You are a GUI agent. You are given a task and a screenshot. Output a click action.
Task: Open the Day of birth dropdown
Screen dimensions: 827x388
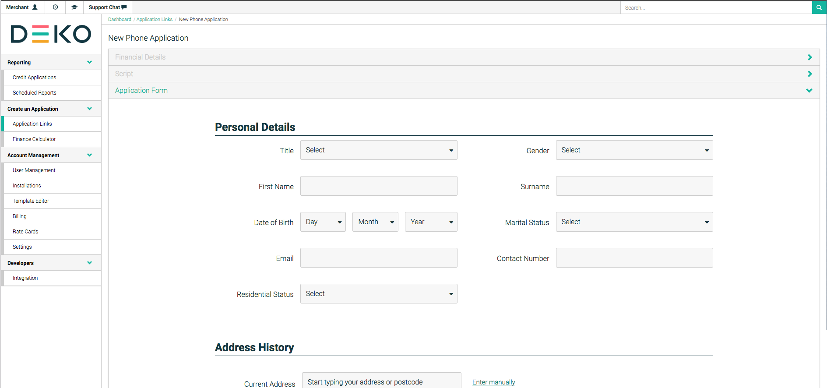pyautogui.click(x=323, y=222)
